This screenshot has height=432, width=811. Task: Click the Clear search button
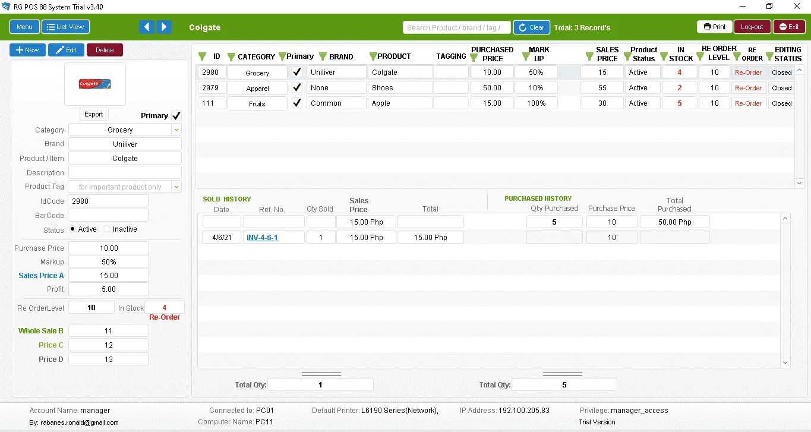[x=532, y=27]
